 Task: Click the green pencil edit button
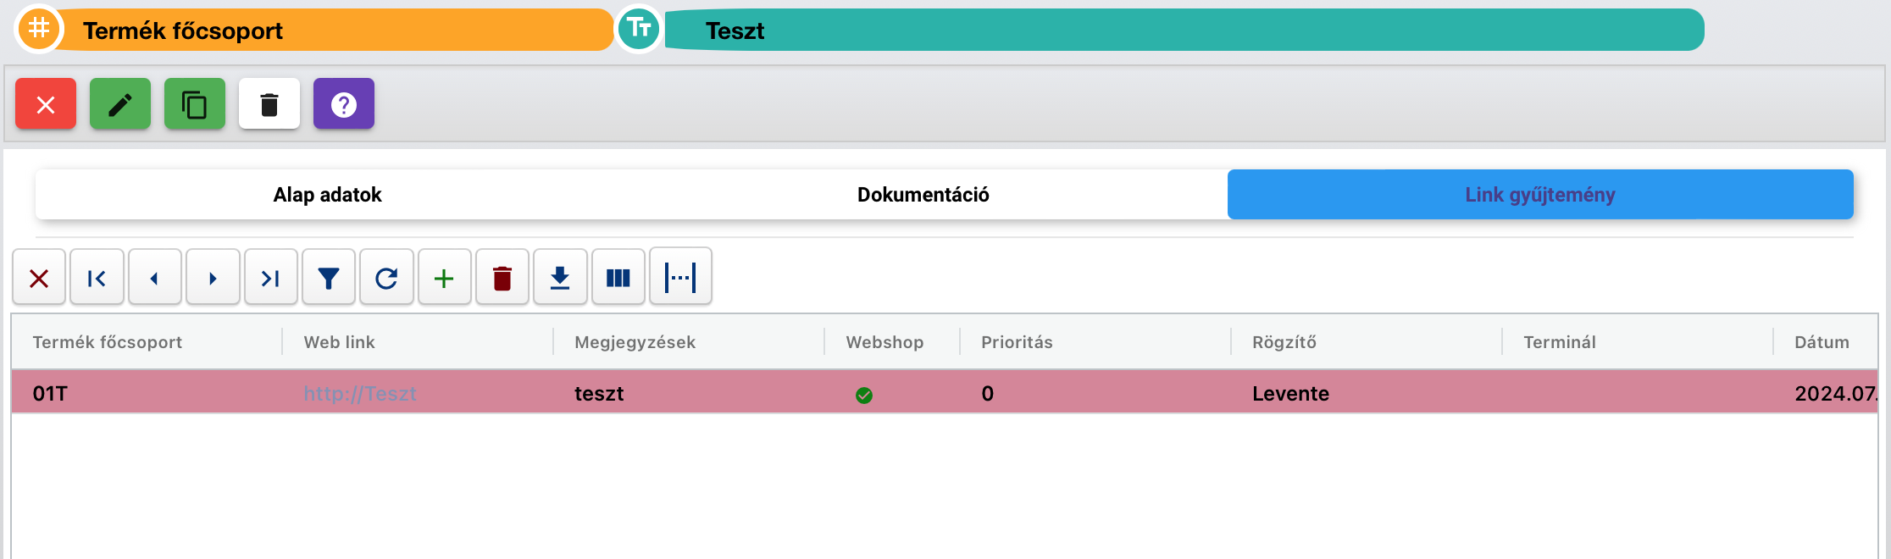120,104
